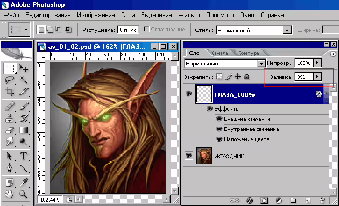The image size is (339, 206).
Task: Choose Add to Selection mode
Action: [x=50, y=30]
